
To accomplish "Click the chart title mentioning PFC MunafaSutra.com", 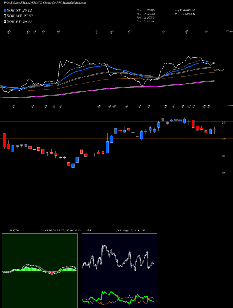I will (x=45, y=3).
